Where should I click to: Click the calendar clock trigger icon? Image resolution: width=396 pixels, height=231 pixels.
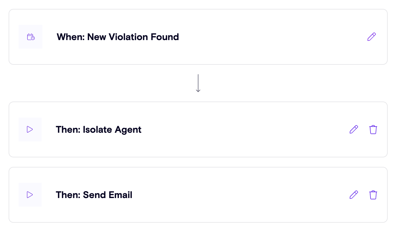pyautogui.click(x=31, y=37)
